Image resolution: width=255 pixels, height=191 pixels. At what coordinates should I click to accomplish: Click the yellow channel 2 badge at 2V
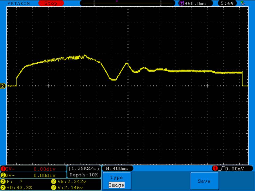pyautogui.click(x=3, y=175)
